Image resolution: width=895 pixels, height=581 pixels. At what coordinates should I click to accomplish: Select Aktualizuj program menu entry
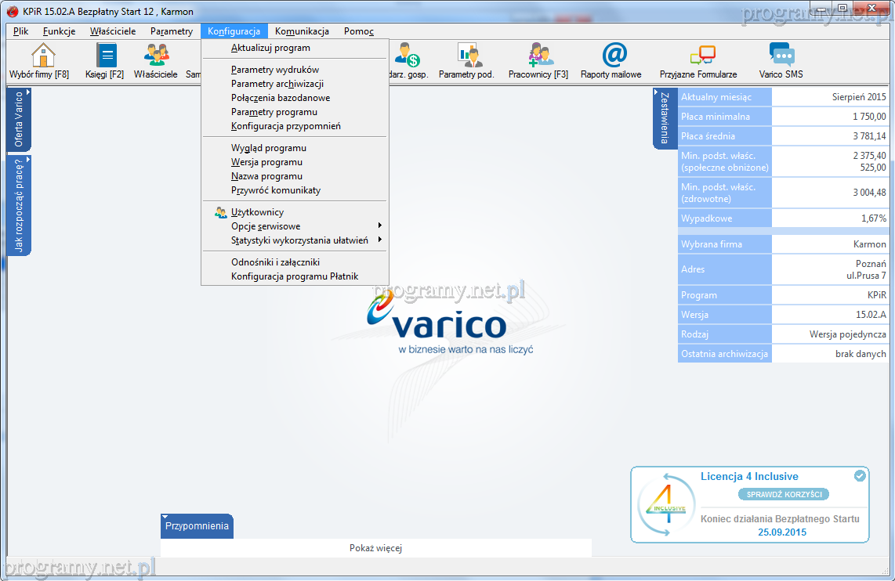(270, 48)
